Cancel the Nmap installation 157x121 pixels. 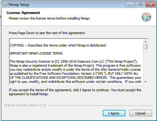(141, 113)
